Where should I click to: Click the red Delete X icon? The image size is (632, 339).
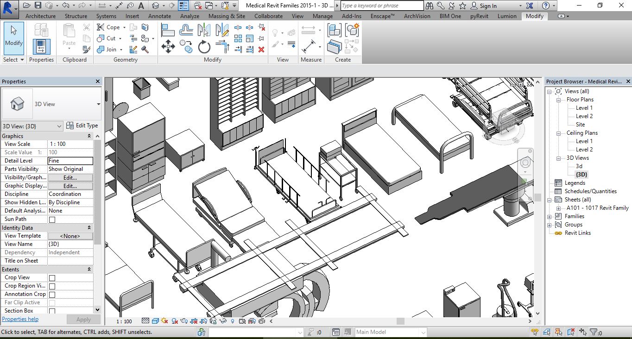pos(261,49)
